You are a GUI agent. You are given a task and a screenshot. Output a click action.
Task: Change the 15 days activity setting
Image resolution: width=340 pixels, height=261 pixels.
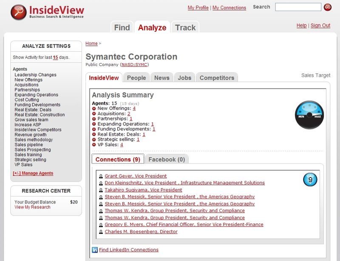click(x=56, y=57)
